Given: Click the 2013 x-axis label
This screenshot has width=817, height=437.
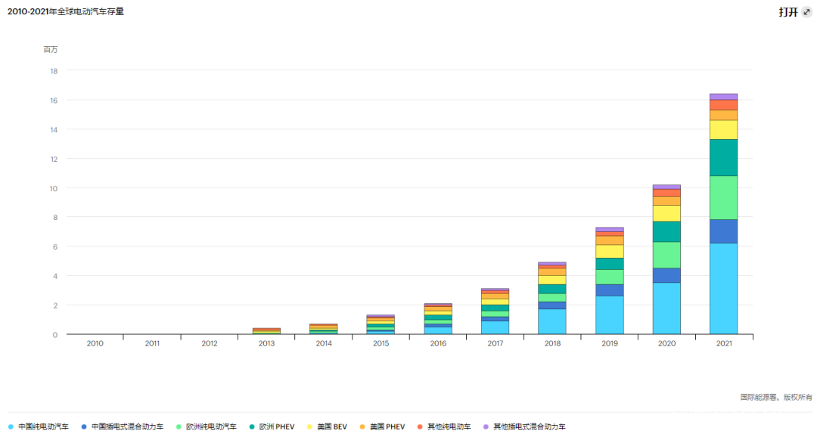Looking at the screenshot, I should [x=266, y=343].
